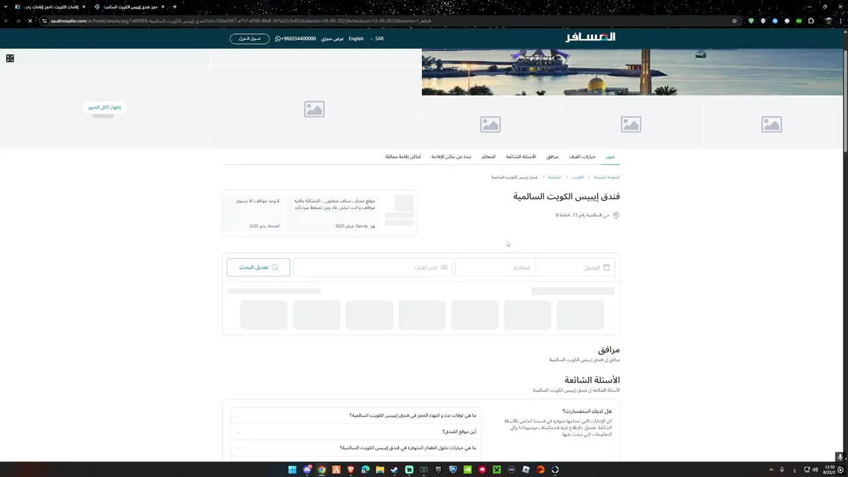Expand the أين موقع الفندق FAQ question
The image size is (848, 477).
pos(356,432)
